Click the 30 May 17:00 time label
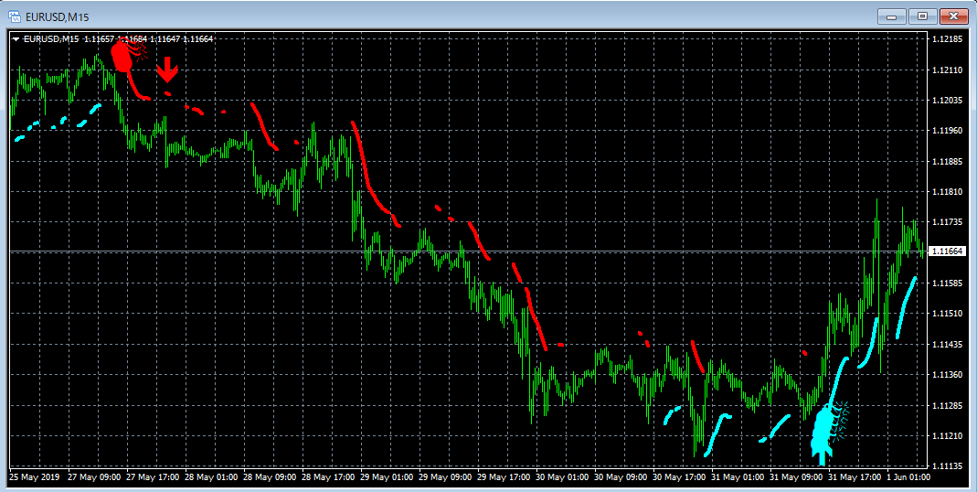 pyautogui.click(x=678, y=477)
